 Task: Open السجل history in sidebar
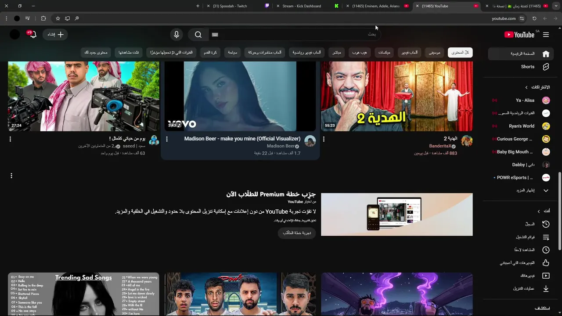[x=521, y=224]
